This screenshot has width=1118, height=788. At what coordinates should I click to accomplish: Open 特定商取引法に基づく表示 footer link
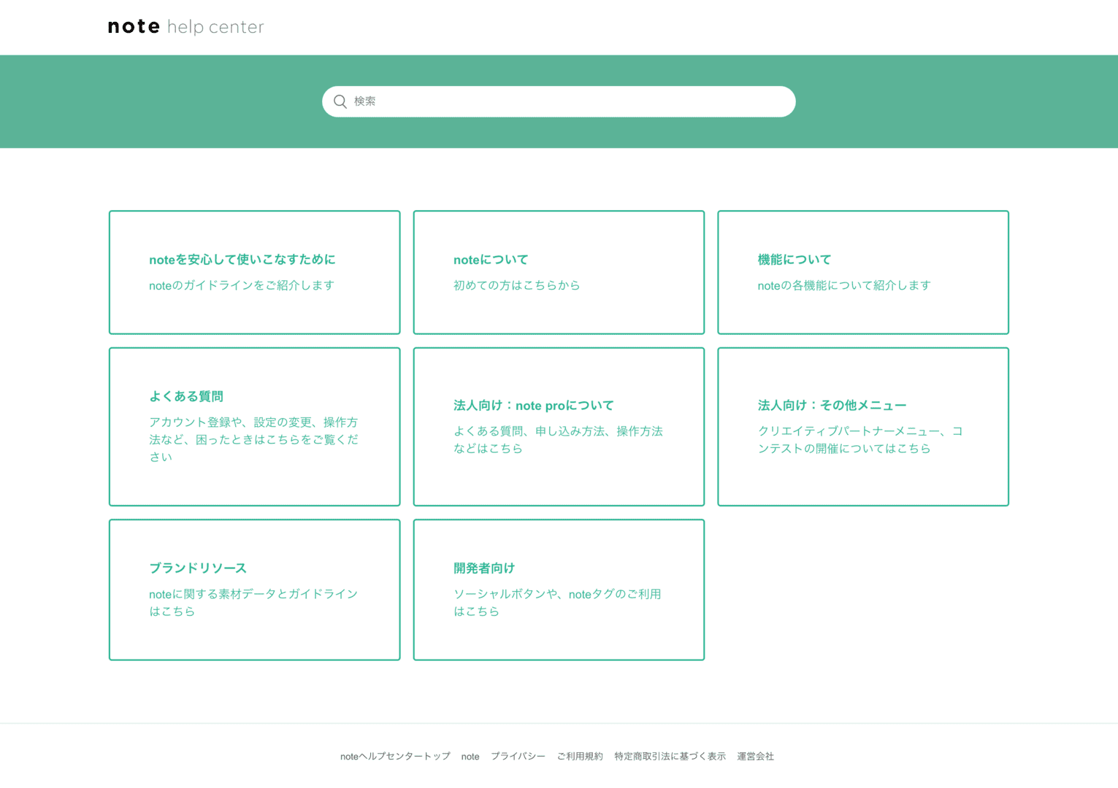click(x=670, y=757)
